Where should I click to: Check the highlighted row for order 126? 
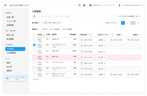pyautogui.click(x=34, y=57)
